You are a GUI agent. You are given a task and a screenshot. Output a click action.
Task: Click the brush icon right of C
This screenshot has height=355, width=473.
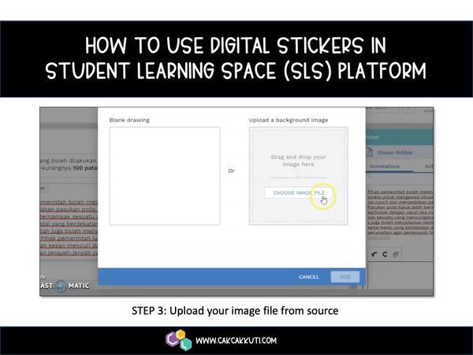pyautogui.click(x=396, y=255)
